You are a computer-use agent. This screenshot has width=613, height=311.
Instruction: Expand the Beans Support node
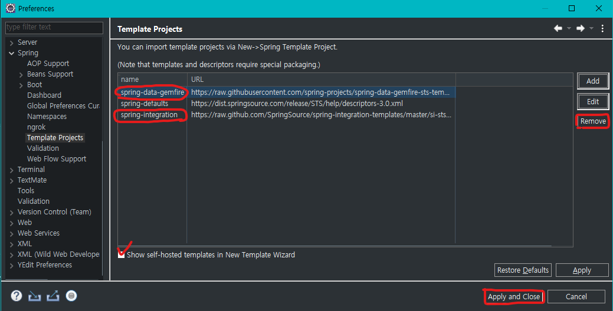(x=21, y=75)
